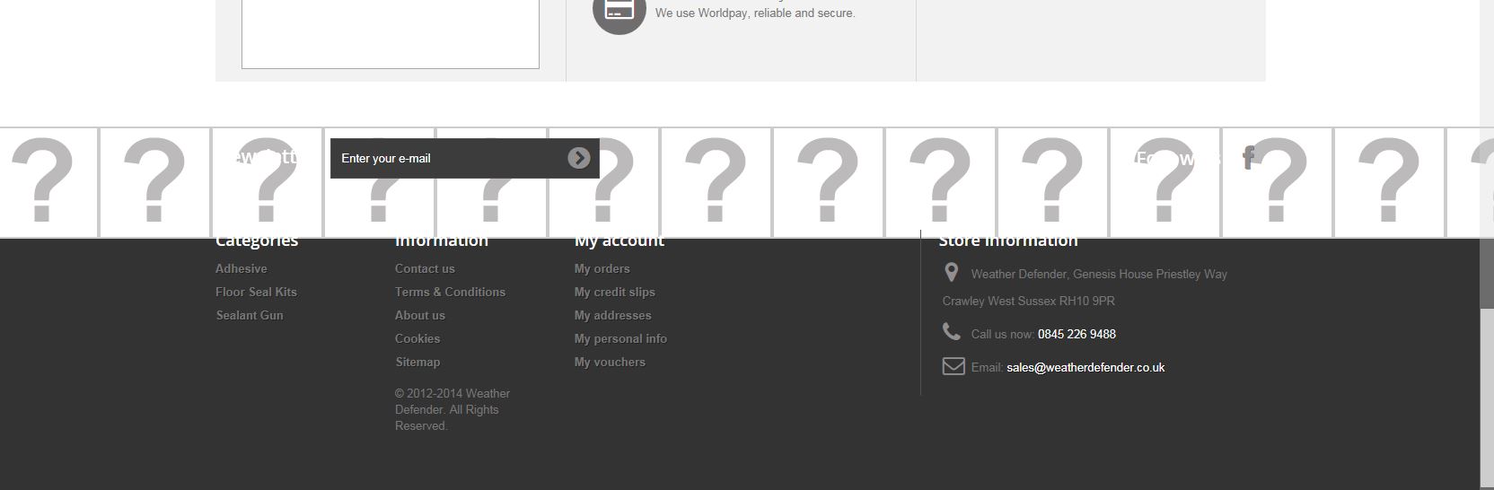This screenshot has width=1494, height=490.
Task: Open the Sealant Gun category
Action: pos(250,315)
